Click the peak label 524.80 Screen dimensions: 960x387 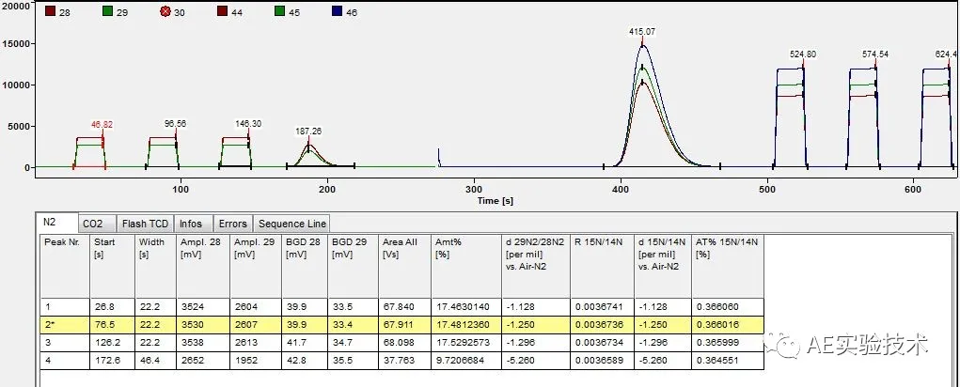point(803,54)
